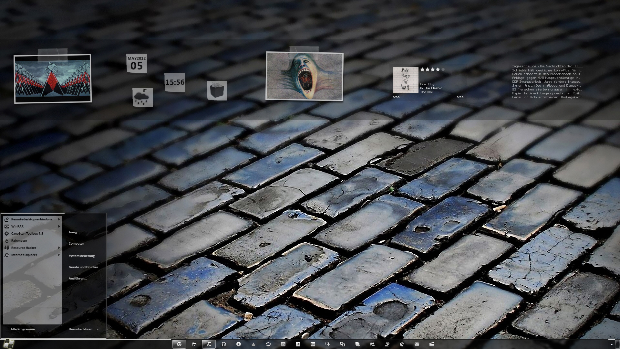Open headline 'Syrien: Anschläge in Aleppo'

click(546, 86)
